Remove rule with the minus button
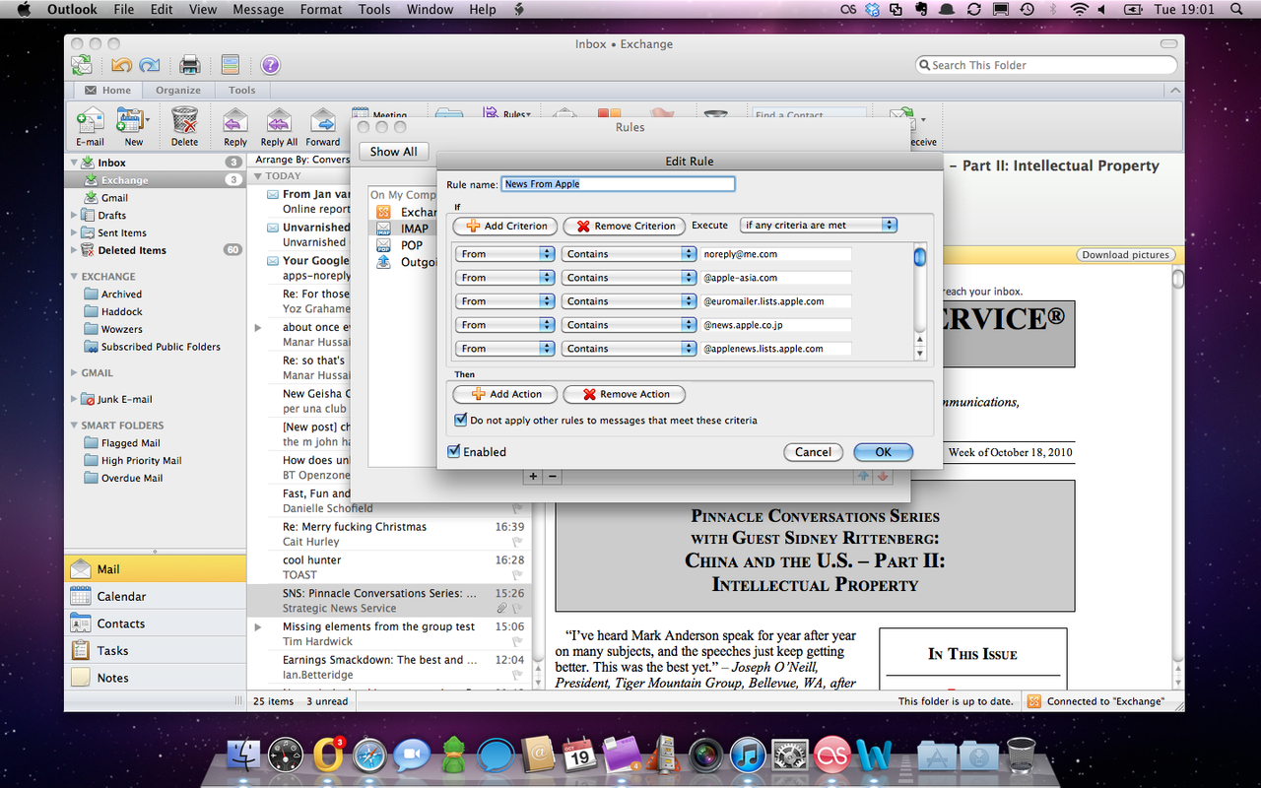This screenshot has height=788, width=1261. click(x=553, y=476)
